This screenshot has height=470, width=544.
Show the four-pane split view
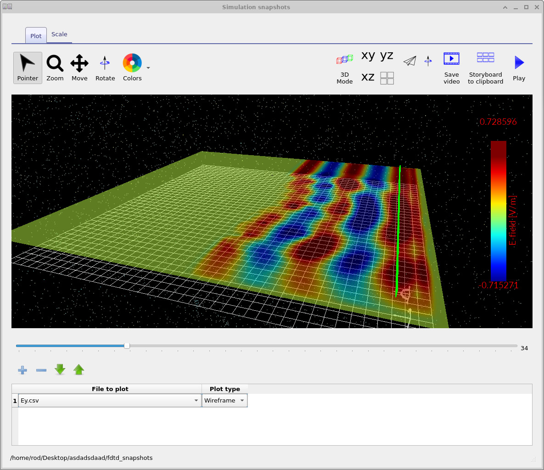click(x=387, y=78)
